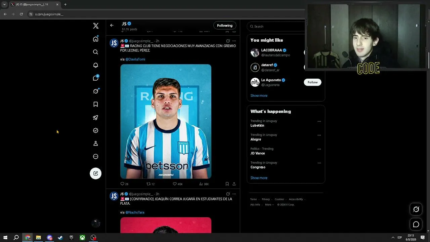Viewport: 430px width, 242px height.
Task: Follow La Agusneta
Action: 312,82
